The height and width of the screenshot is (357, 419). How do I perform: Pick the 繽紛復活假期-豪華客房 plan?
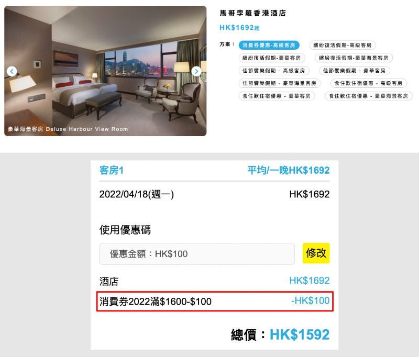click(271, 58)
